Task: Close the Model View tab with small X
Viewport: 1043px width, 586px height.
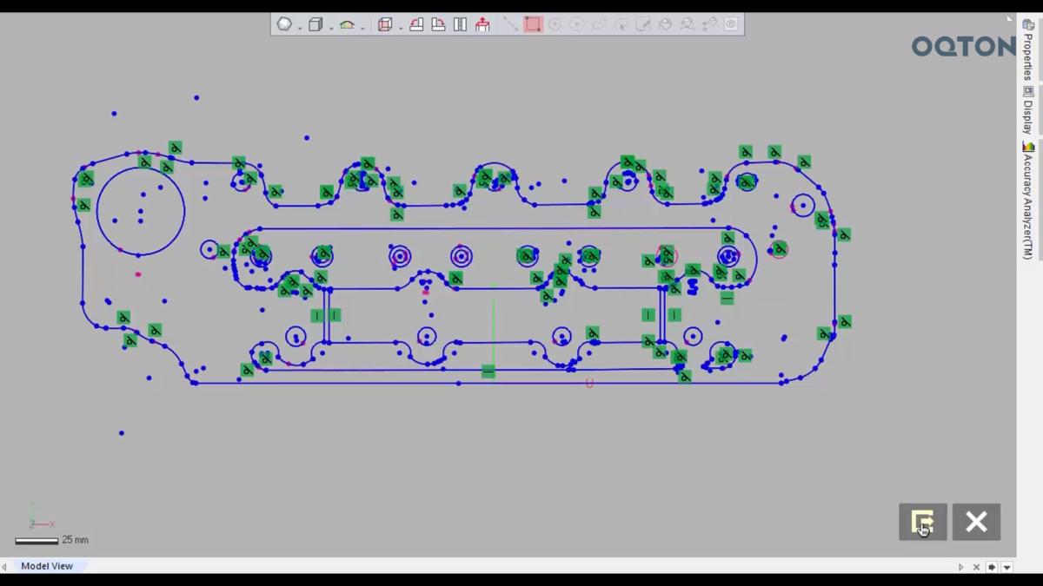Action: pyautogui.click(x=976, y=567)
